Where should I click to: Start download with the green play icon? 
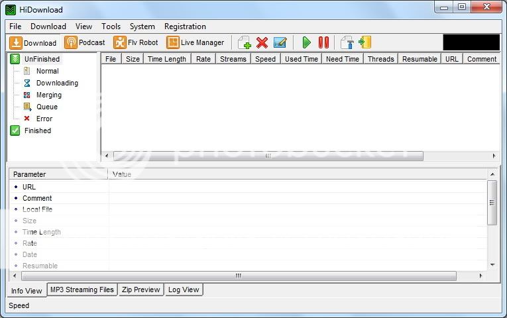(x=307, y=42)
